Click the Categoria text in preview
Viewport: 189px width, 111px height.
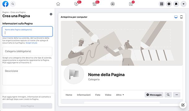point(94,79)
